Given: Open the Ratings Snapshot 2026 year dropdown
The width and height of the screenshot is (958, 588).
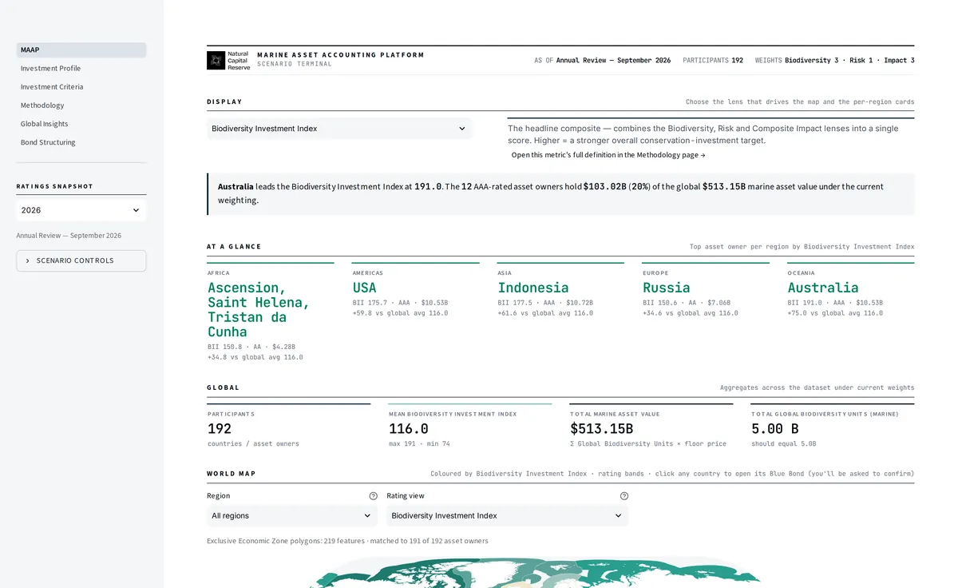Looking at the screenshot, I should click(81, 210).
